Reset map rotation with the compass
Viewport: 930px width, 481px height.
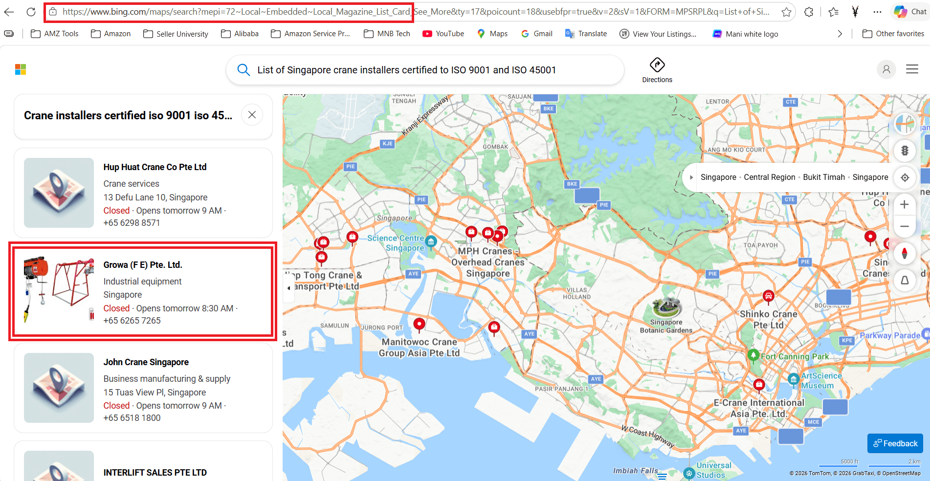coord(905,253)
